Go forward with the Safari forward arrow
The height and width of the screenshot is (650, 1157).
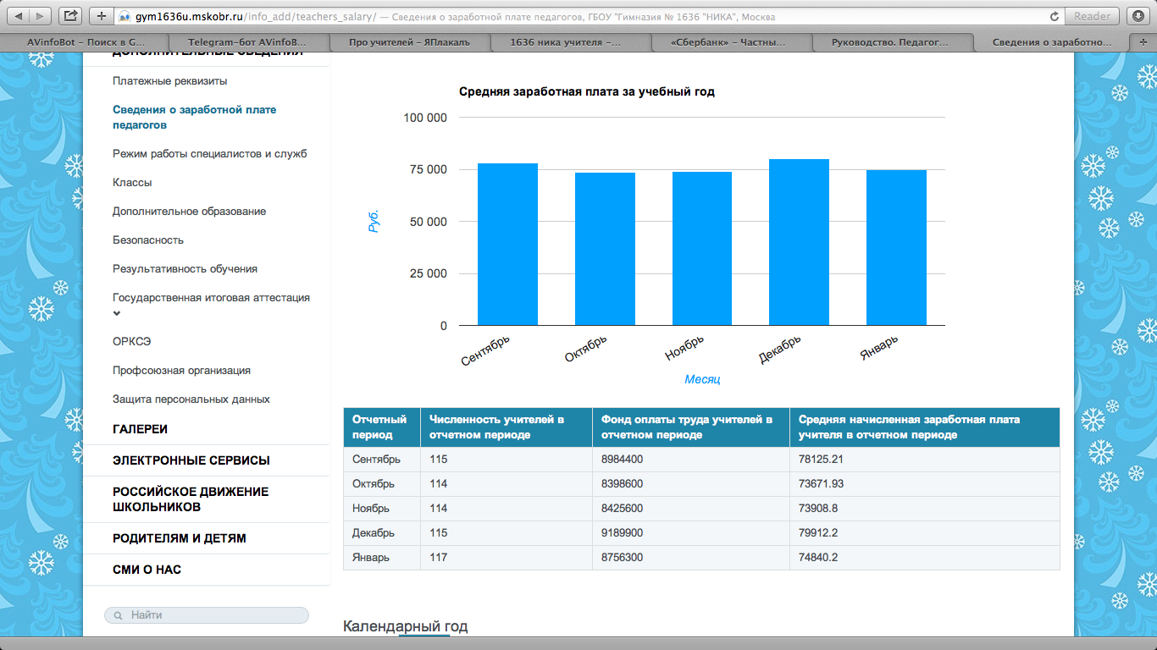click(41, 16)
